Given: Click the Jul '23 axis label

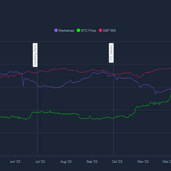Looking at the screenshot, I should pos(40,162).
